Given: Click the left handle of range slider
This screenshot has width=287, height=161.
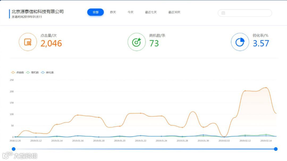Looking at the screenshot, I should tap(14, 149).
